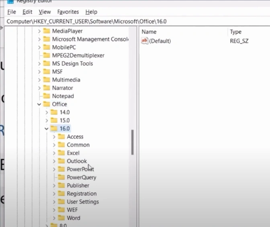Viewport: 270px width, 227px height.
Task: Expand the Multimedia key
Action: point(39,80)
